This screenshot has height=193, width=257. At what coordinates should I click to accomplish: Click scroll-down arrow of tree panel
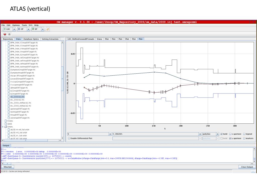pyautogui.click(x=62, y=138)
